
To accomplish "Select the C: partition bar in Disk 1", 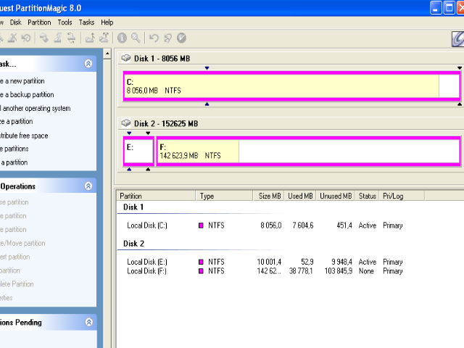I will pyautogui.click(x=291, y=86).
